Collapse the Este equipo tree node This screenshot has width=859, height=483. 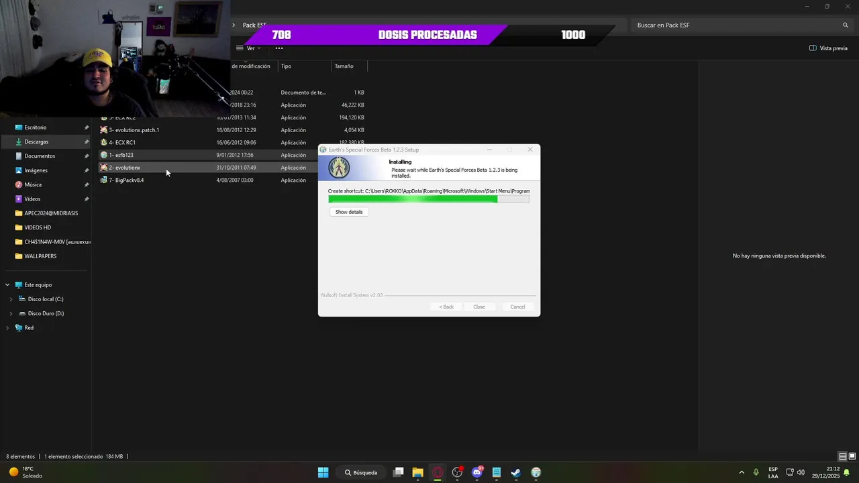tap(7, 284)
